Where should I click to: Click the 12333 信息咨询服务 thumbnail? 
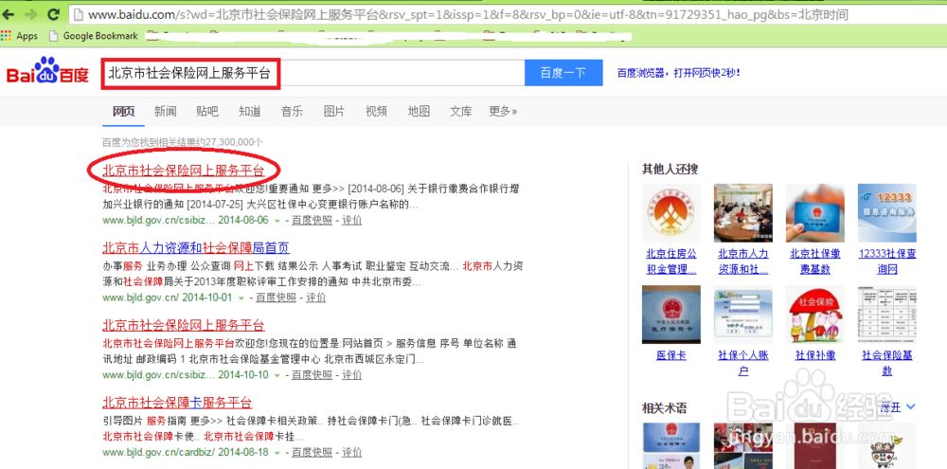887,213
